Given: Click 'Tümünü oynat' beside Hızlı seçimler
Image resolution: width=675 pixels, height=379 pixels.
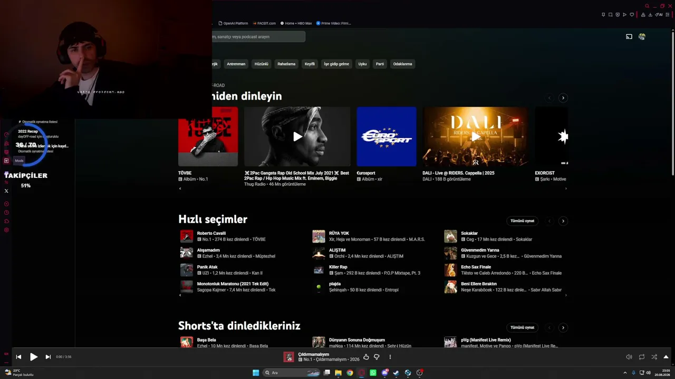Looking at the screenshot, I should (x=522, y=221).
